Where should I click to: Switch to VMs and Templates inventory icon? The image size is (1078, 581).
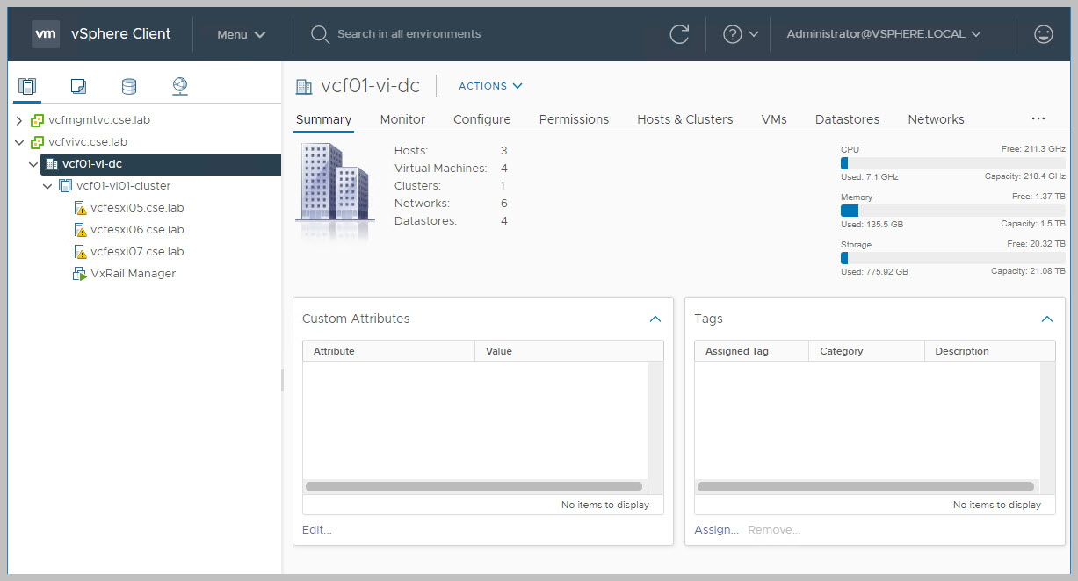coord(78,86)
